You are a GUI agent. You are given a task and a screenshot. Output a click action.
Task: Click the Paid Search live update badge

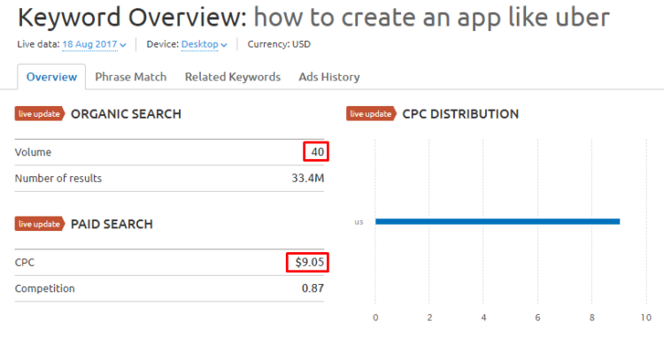pyautogui.click(x=40, y=224)
